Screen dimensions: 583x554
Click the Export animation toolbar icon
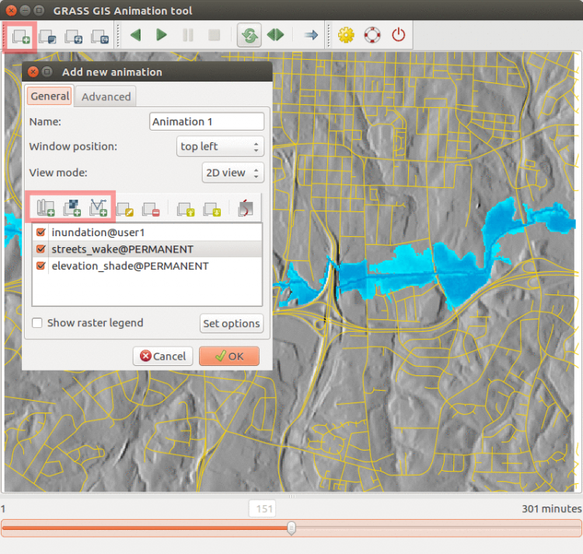tap(100, 37)
